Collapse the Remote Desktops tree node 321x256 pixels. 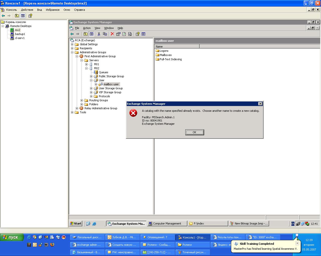tap(3, 26)
